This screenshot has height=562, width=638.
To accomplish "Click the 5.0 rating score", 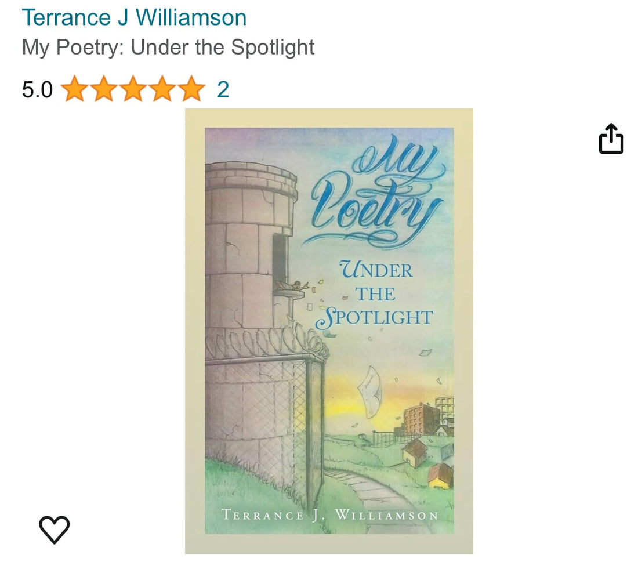I will [37, 90].
